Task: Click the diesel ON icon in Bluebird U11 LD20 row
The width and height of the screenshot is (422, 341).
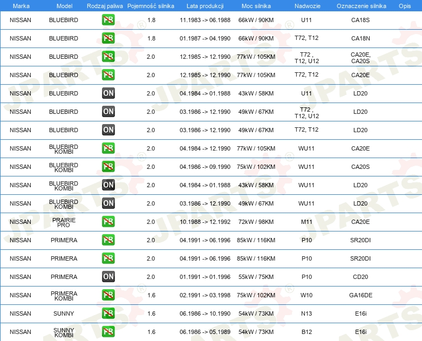Action: coord(108,93)
